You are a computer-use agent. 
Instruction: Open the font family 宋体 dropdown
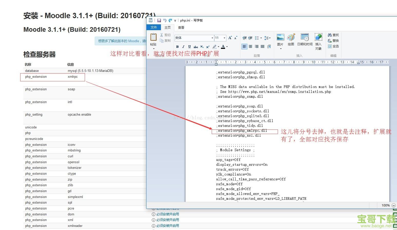(212, 38)
